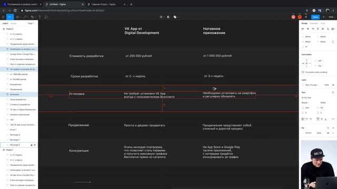Image resolution: width=337 pixels, height=189 pixels.
Task: Switch to the Design tab
Action: coord(304,23)
